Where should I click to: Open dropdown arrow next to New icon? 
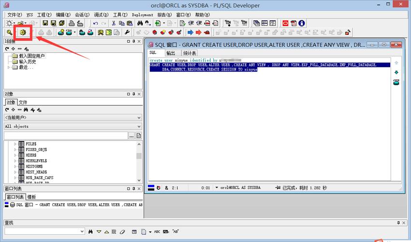[x=14, y=23]
